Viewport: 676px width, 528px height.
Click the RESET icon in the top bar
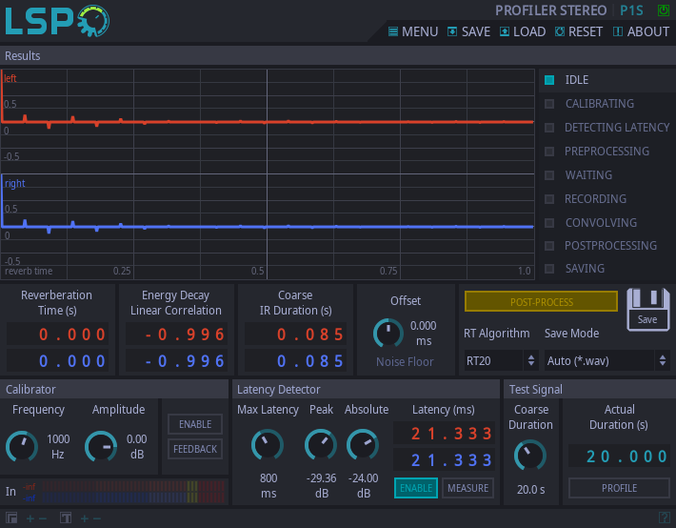(x=560, y=31)
